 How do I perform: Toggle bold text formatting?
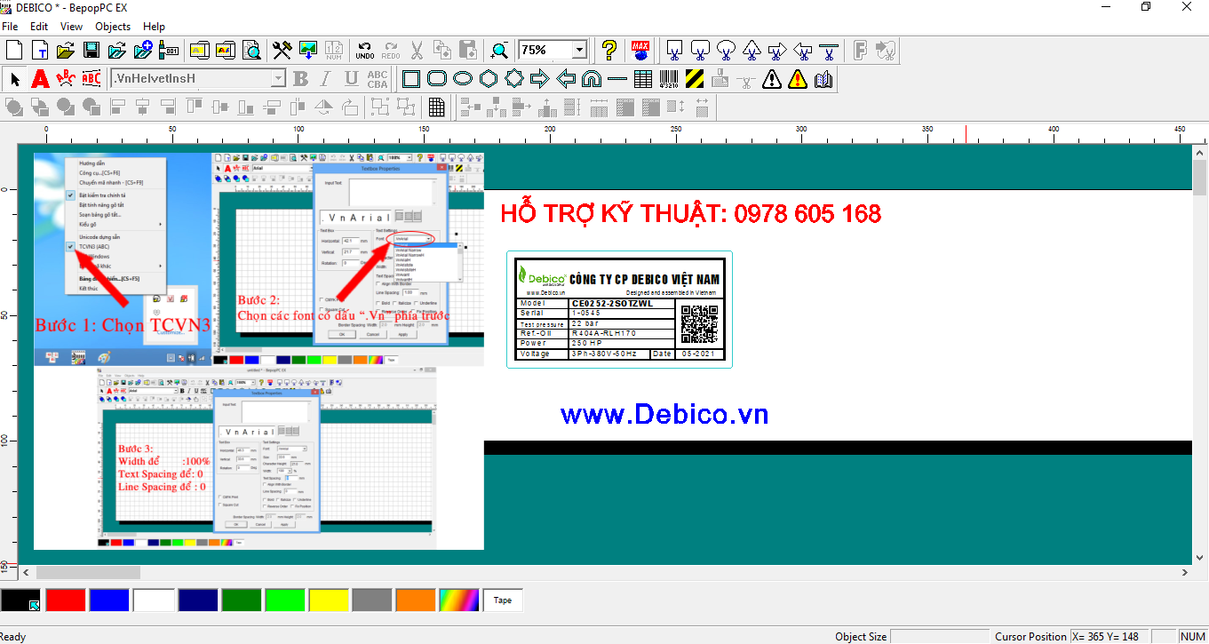click(299, 79)
